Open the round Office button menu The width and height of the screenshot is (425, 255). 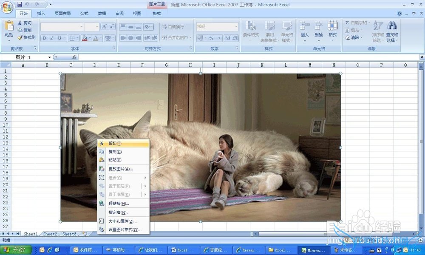(x=7, y=7)
